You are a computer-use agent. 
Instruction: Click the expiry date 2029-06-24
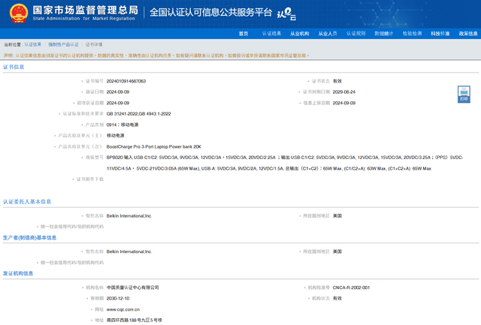(344, 92)
